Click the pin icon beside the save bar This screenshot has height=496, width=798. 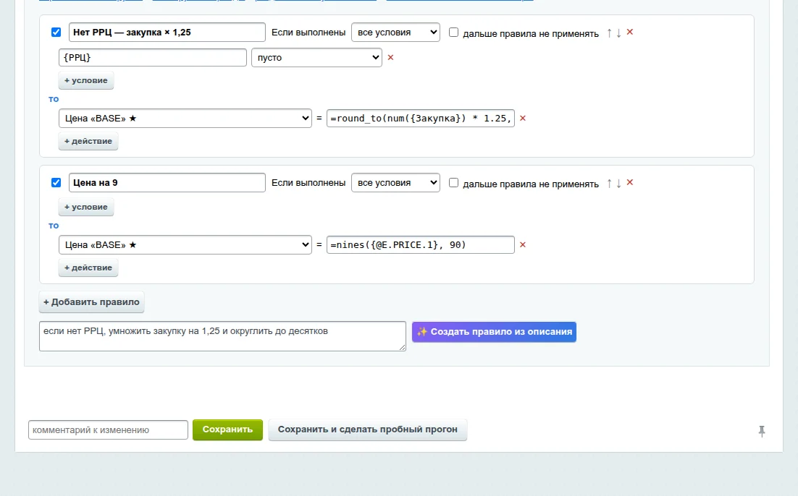(762, 431)
